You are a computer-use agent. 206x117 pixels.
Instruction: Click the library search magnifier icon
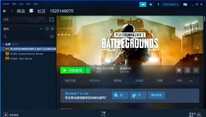5,37
